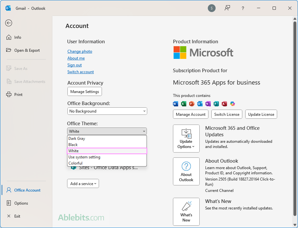Click the Office Theme dropdown showing White
This screenshot has height=228, width=298.
click(107, 131)
